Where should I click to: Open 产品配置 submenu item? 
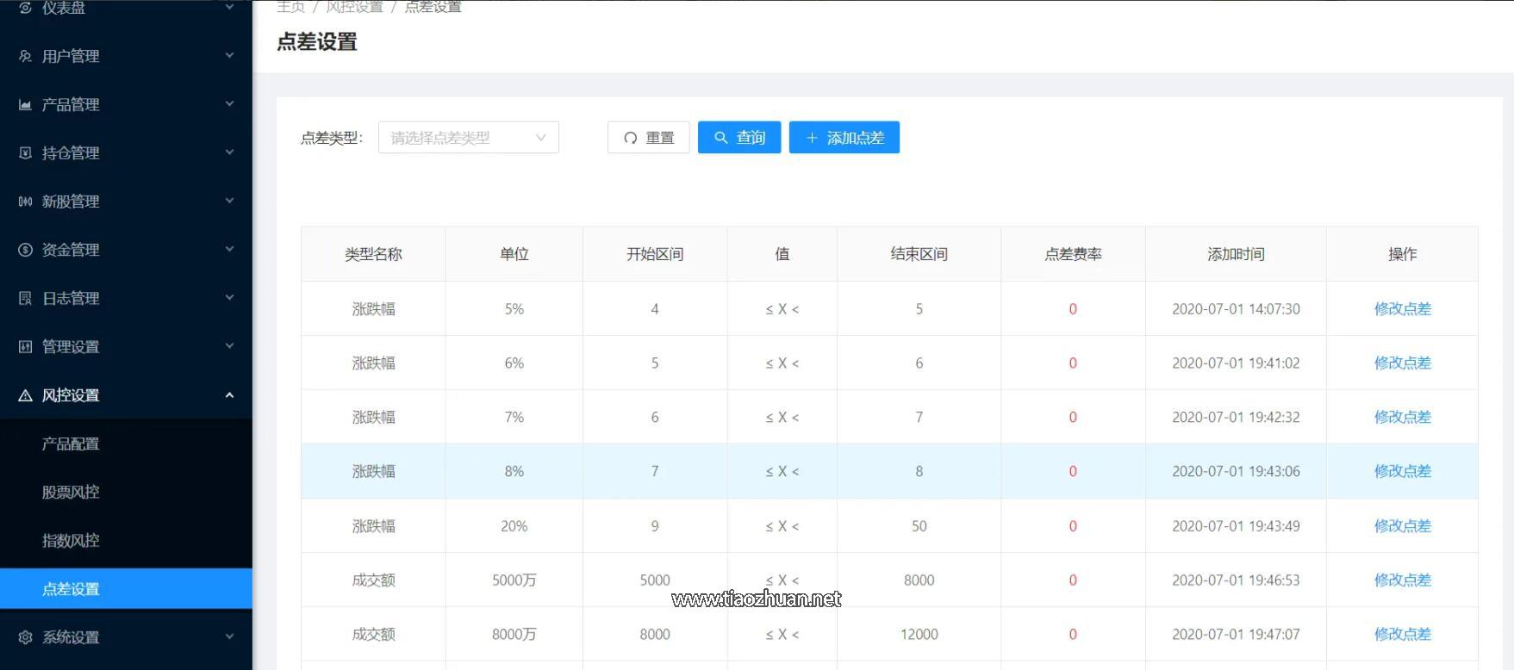tap(126, 444)
